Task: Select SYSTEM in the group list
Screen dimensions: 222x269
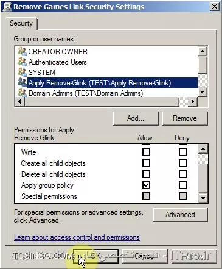Action: (x=42, y=73)
